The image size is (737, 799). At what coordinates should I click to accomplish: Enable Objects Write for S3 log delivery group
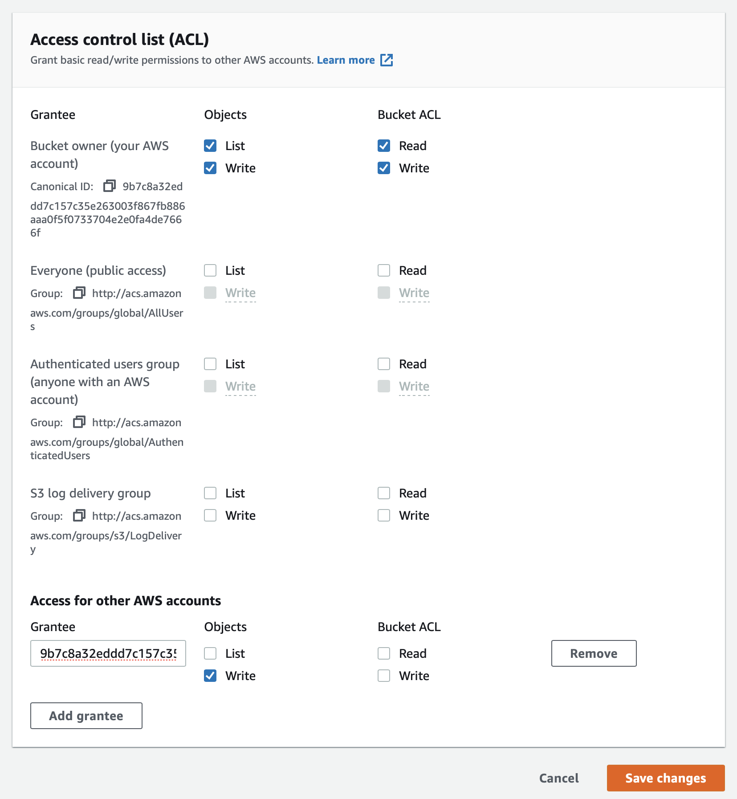(210, 515)
